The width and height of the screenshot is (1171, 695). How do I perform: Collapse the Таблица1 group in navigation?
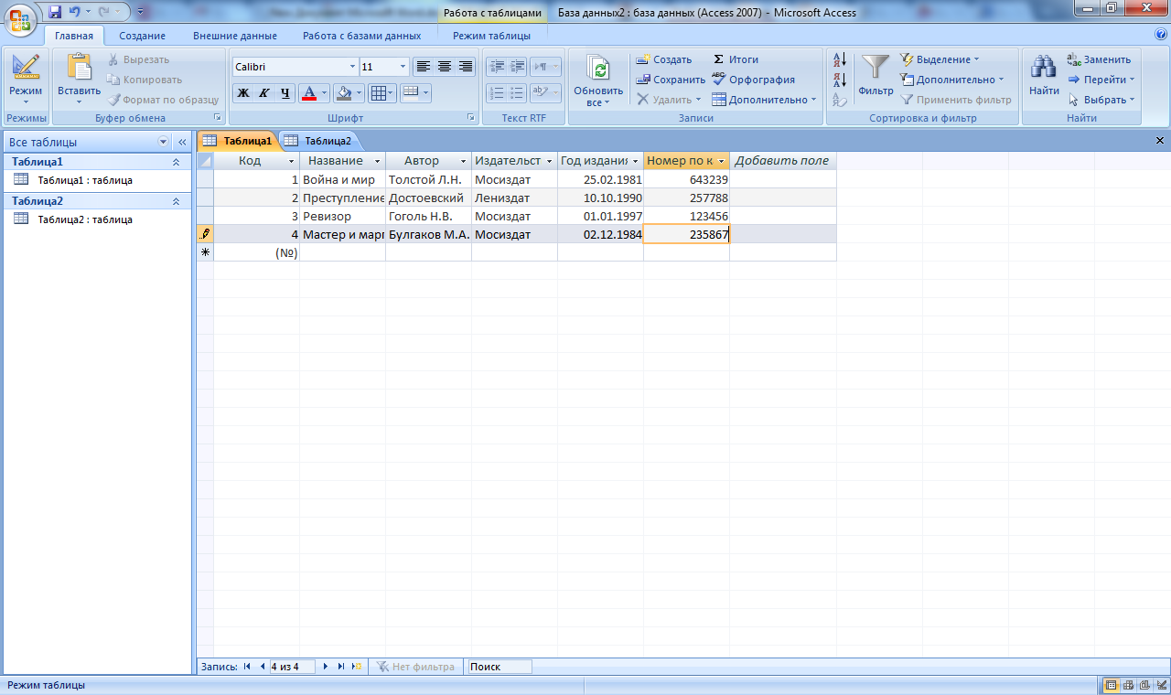pos(177,162)
